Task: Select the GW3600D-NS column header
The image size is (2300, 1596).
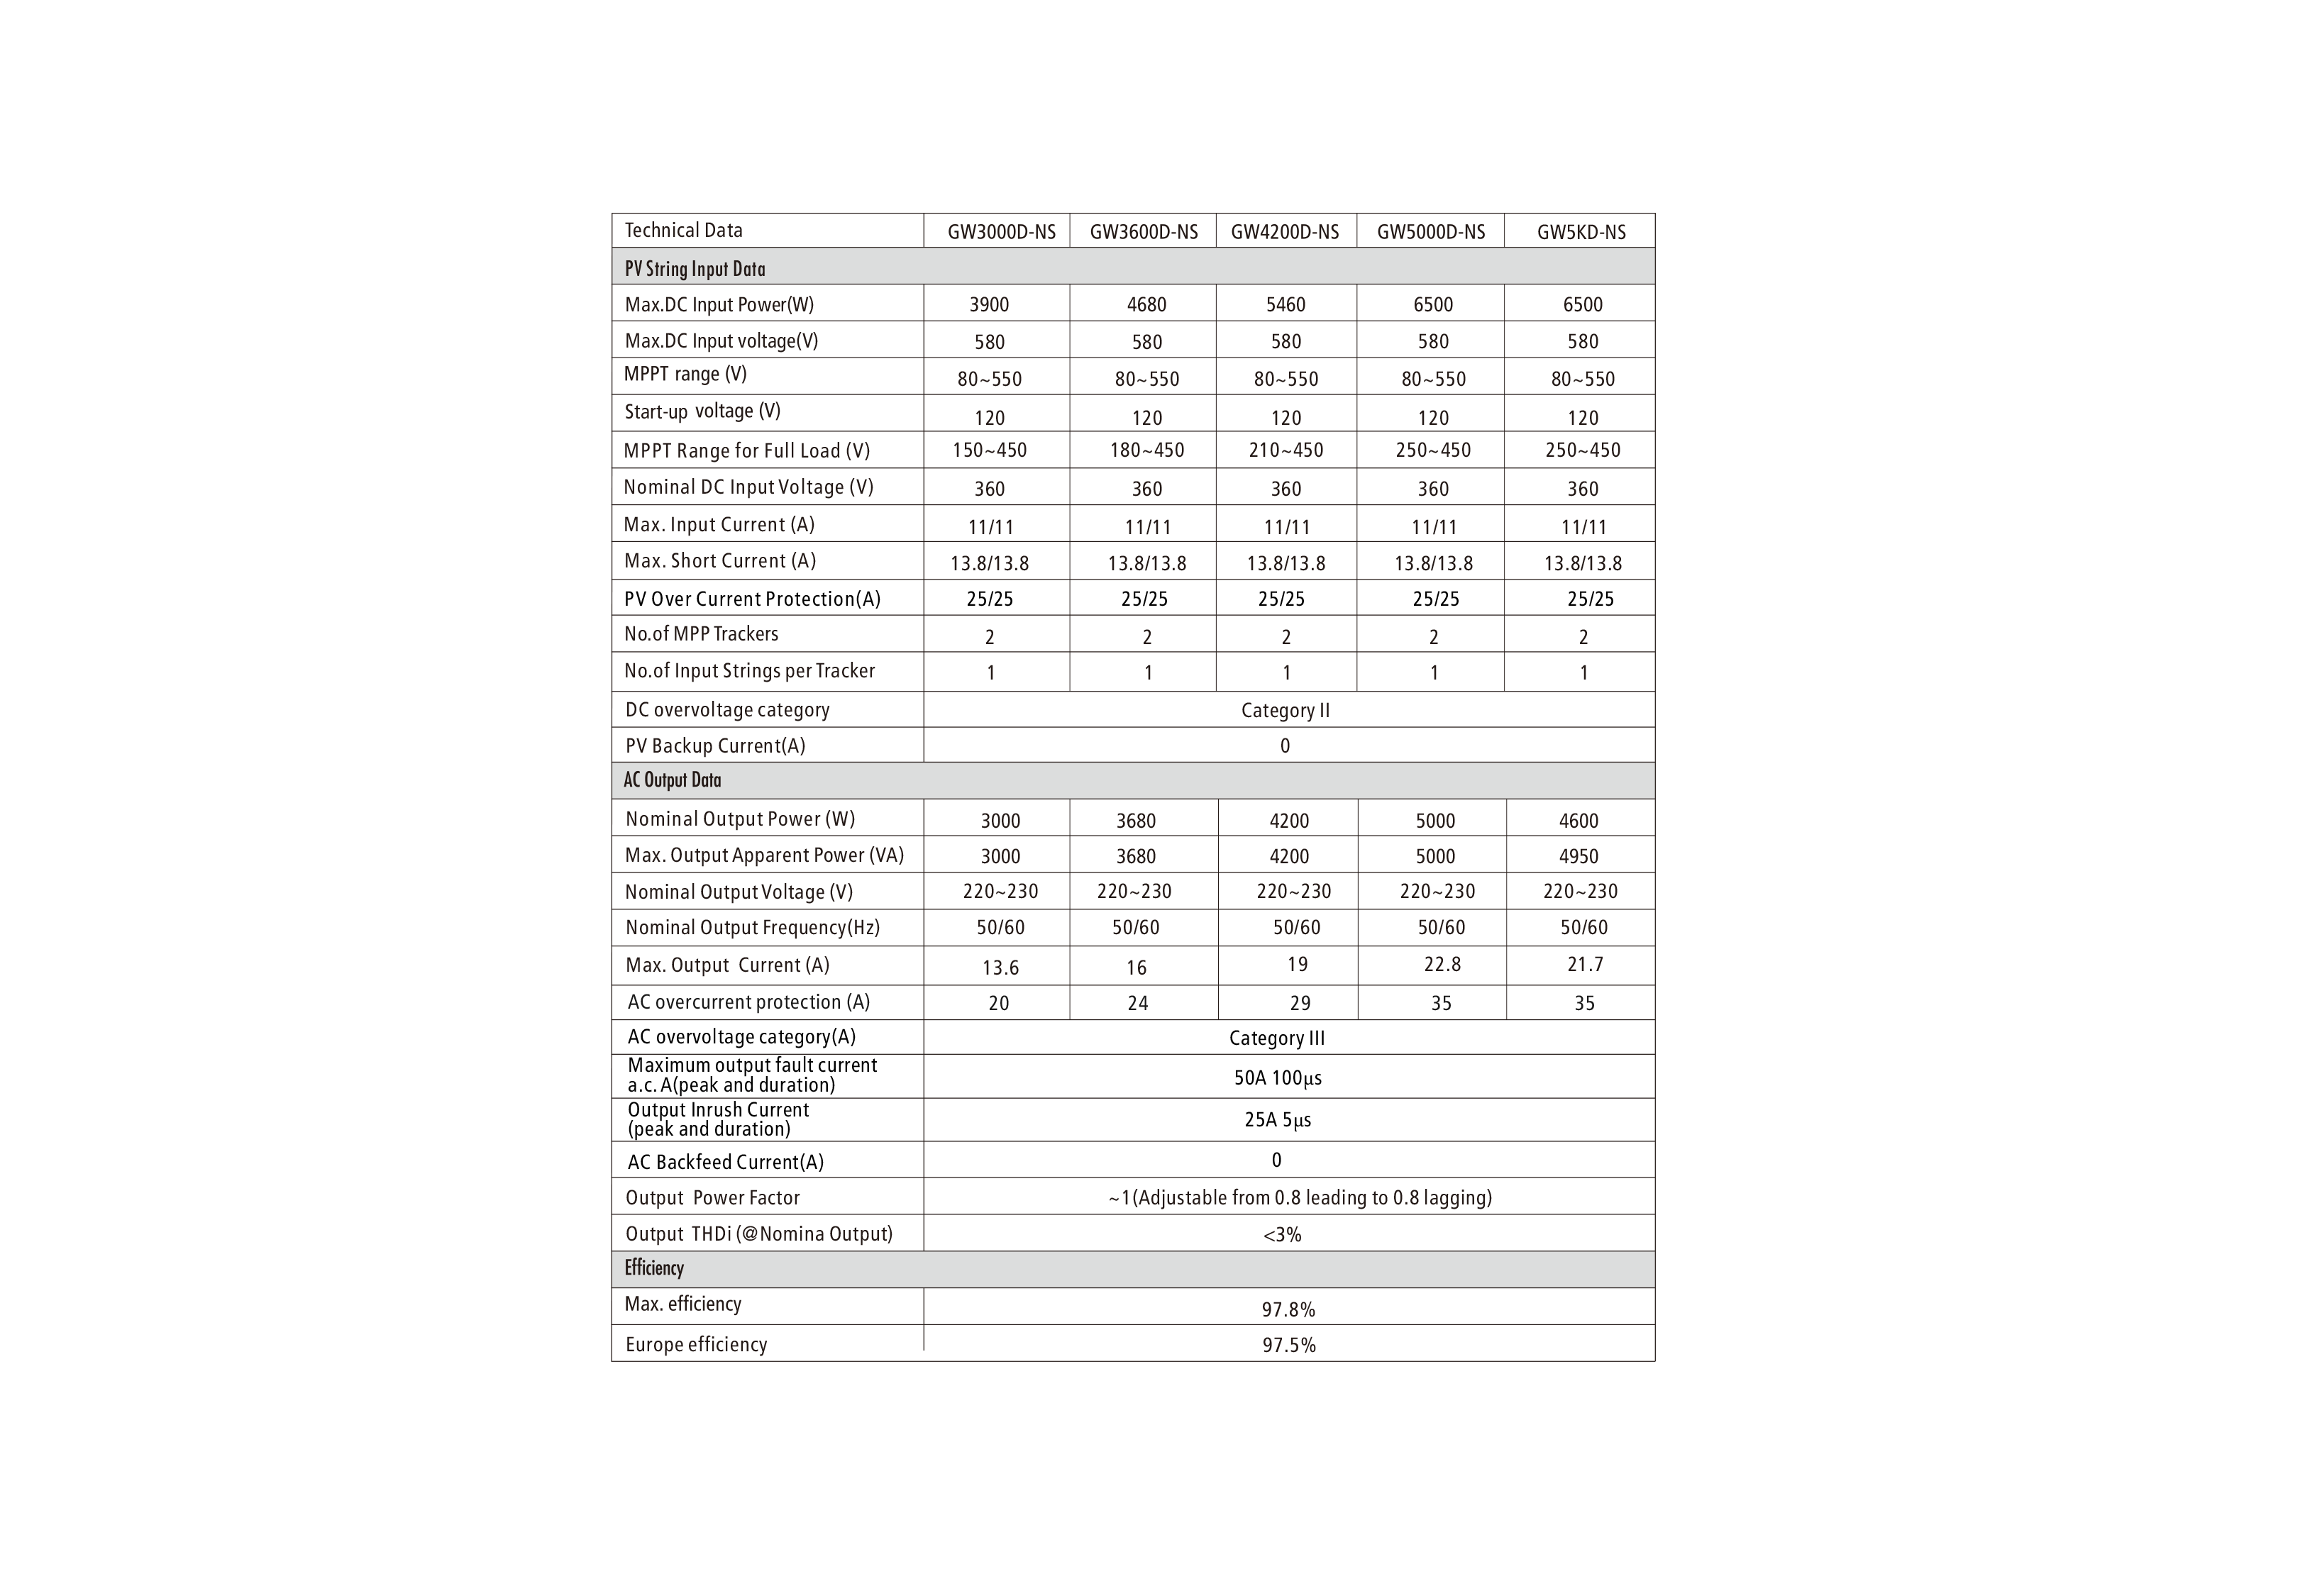Action: tap(1143, 232)
